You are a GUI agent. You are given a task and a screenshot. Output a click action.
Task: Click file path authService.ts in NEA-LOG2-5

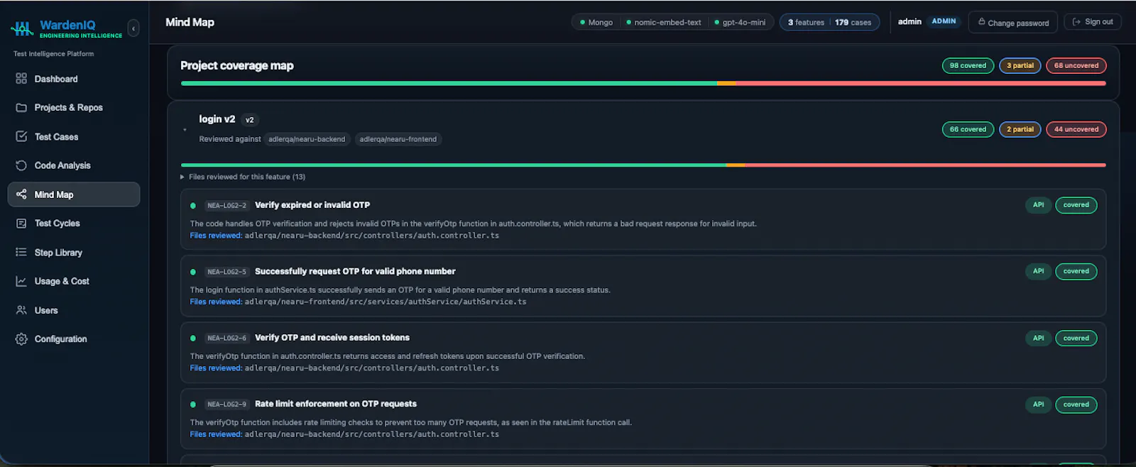click(386, 302)
